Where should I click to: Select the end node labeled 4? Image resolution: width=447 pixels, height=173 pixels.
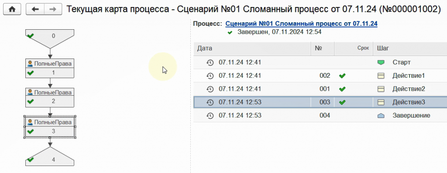point(50,156)
